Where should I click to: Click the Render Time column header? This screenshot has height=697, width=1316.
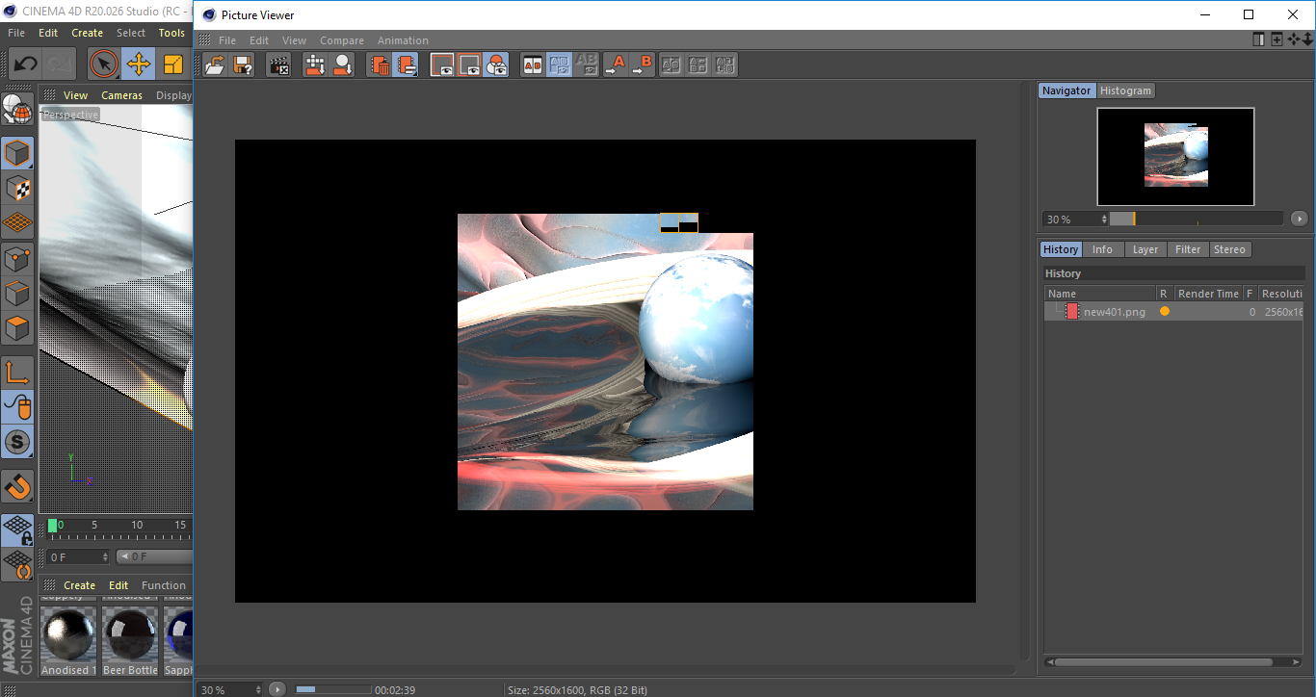click(x=1208, y=294)
